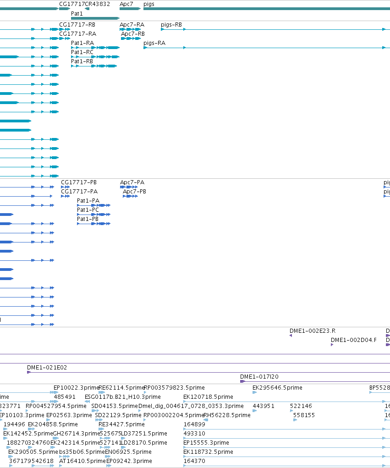Select the SD22129.5prime label
Screen dimensions: 390x468
coord(118,415)
